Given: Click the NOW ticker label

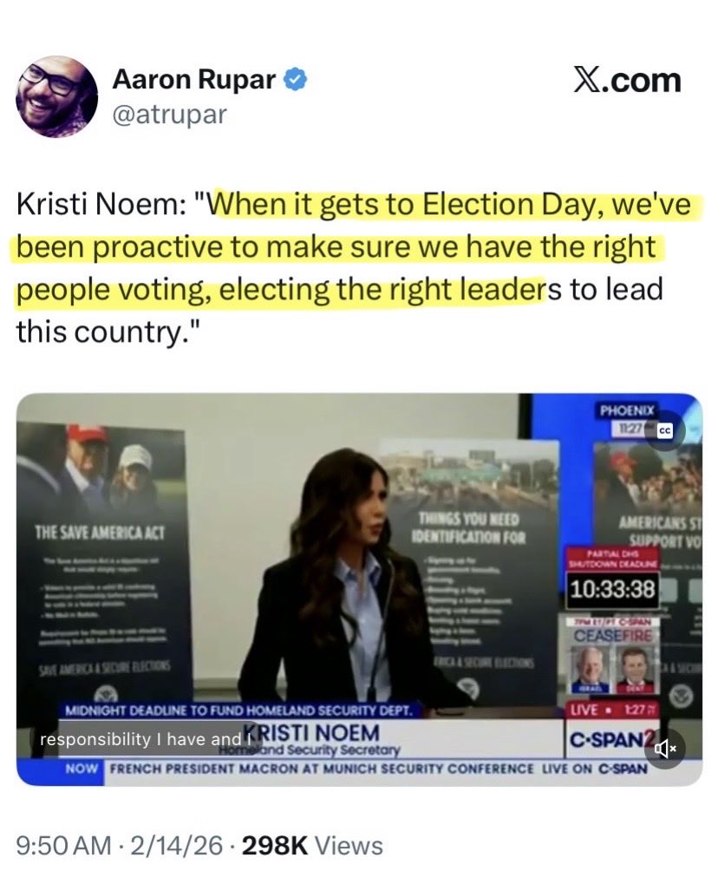Looking at the screenshot, I should click(x=82, y=769).
